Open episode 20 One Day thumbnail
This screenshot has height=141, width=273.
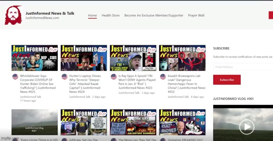click(x=133, y=122)
